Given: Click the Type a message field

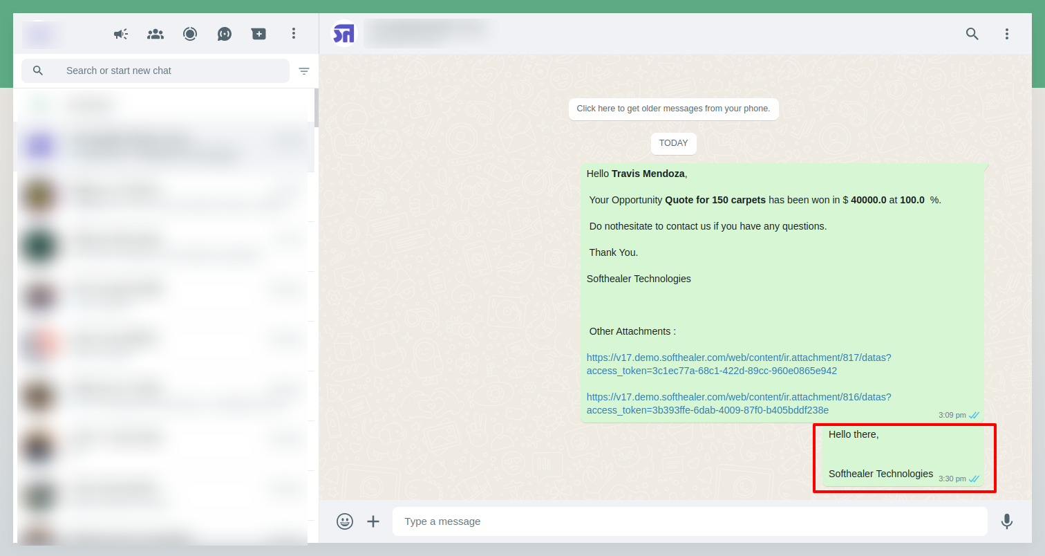Looking at the screenshot, I should coord(690,521).
